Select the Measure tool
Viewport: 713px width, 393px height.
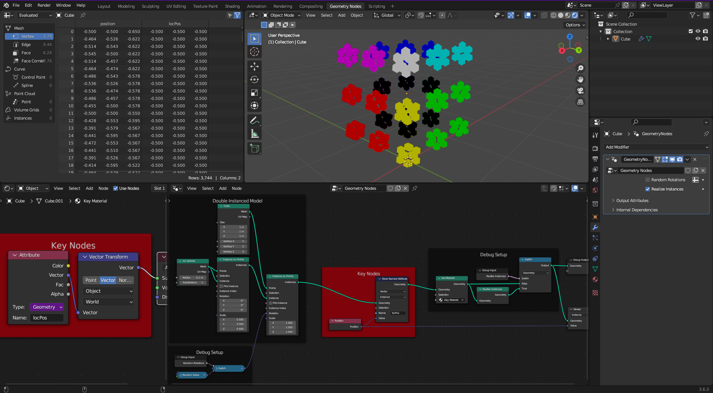click(255, 133)
